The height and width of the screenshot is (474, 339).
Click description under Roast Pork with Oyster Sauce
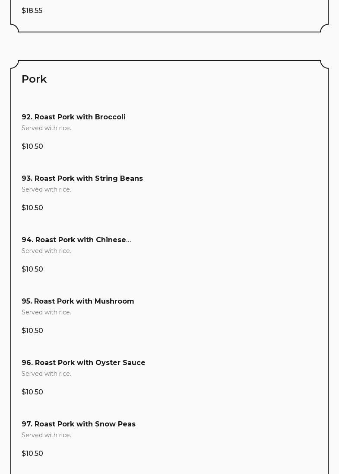point(46,374)
